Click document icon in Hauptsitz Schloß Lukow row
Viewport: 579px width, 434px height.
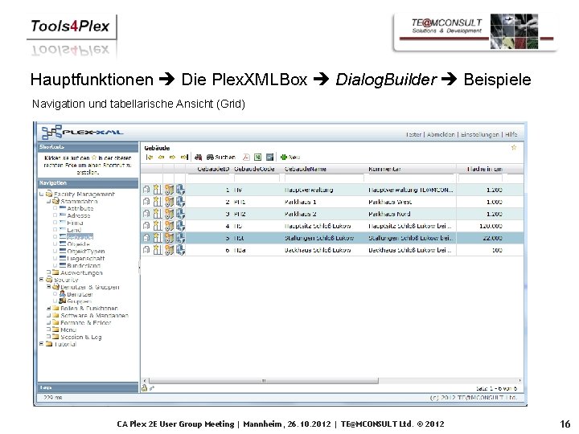point(146,226)
